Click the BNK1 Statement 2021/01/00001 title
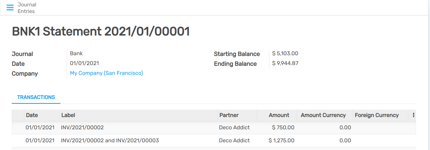Image resolution: width=430 pixels, height=150 pixels. [x=101, y=31]
